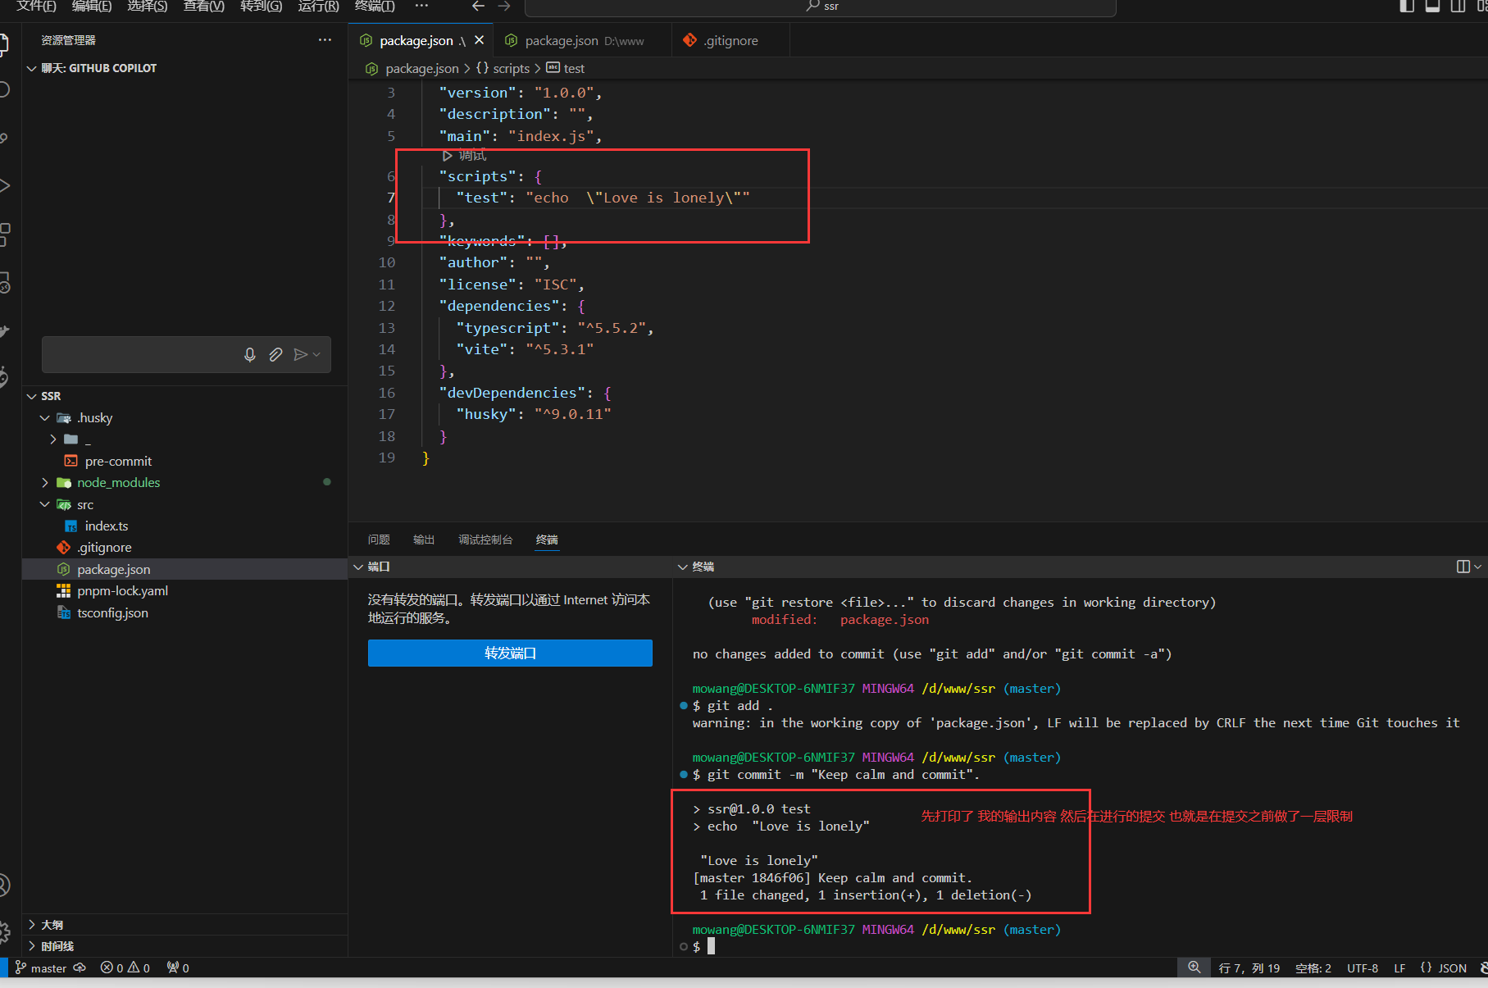
Task: Attach context with the paperclip icon
Action: tap(275, 354)
